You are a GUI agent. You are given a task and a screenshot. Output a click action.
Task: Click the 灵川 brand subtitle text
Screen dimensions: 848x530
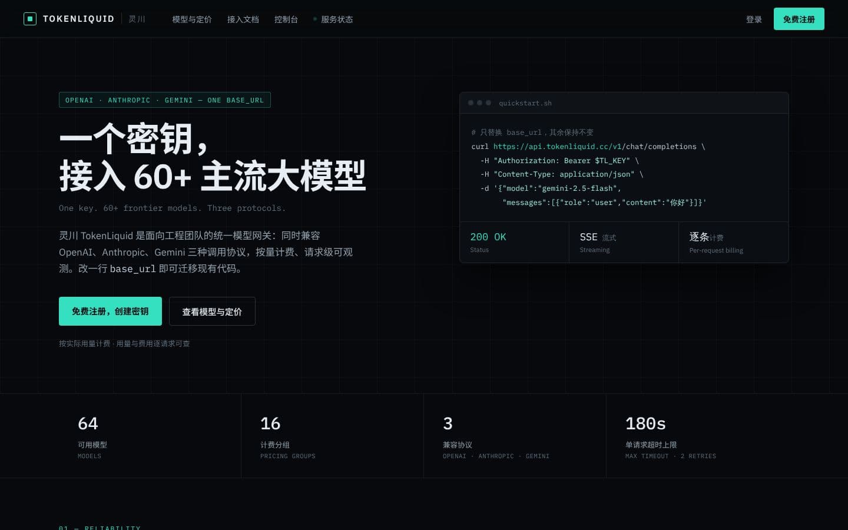pyautogui.click(x=137, y=19)
